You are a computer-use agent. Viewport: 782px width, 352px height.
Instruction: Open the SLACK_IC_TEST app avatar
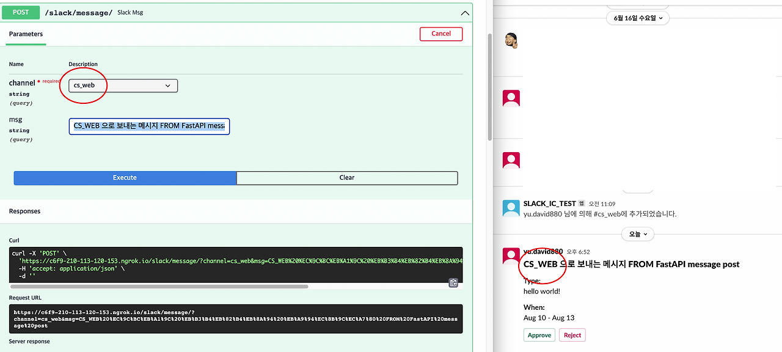tap(511, 208)
